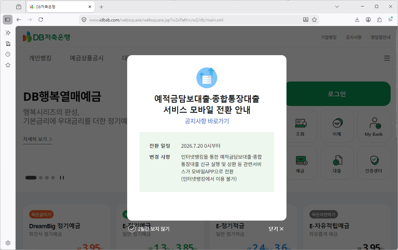The width and height of the screenshot is (398, 250).
Task: Pause the banner carousel
Action: [62, 178]
